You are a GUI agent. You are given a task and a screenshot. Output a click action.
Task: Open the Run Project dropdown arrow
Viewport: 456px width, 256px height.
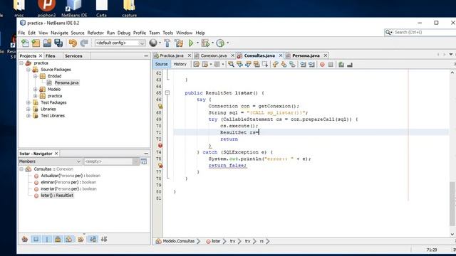(x=197, y=43)
